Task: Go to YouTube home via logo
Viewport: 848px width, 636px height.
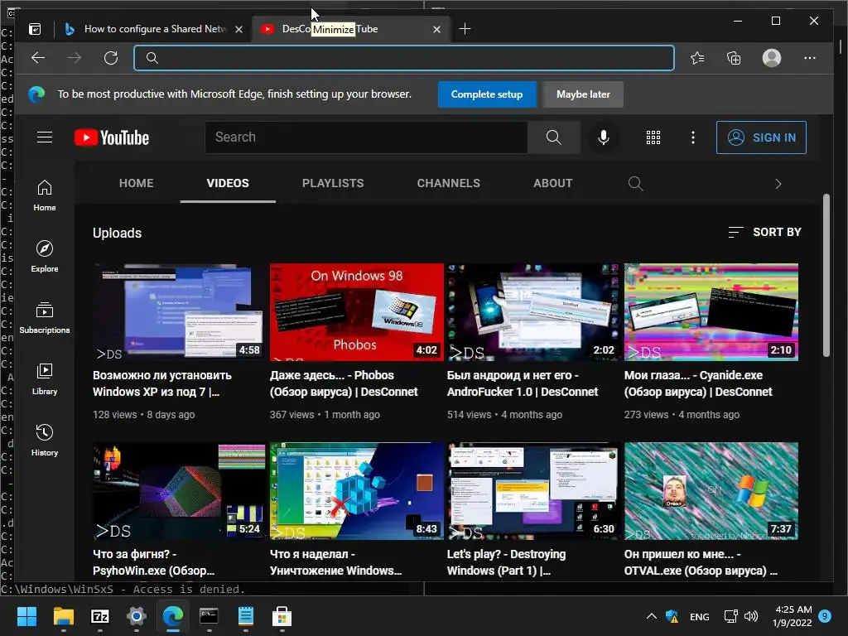Action: pyautogui.click(x=112, y=137)
